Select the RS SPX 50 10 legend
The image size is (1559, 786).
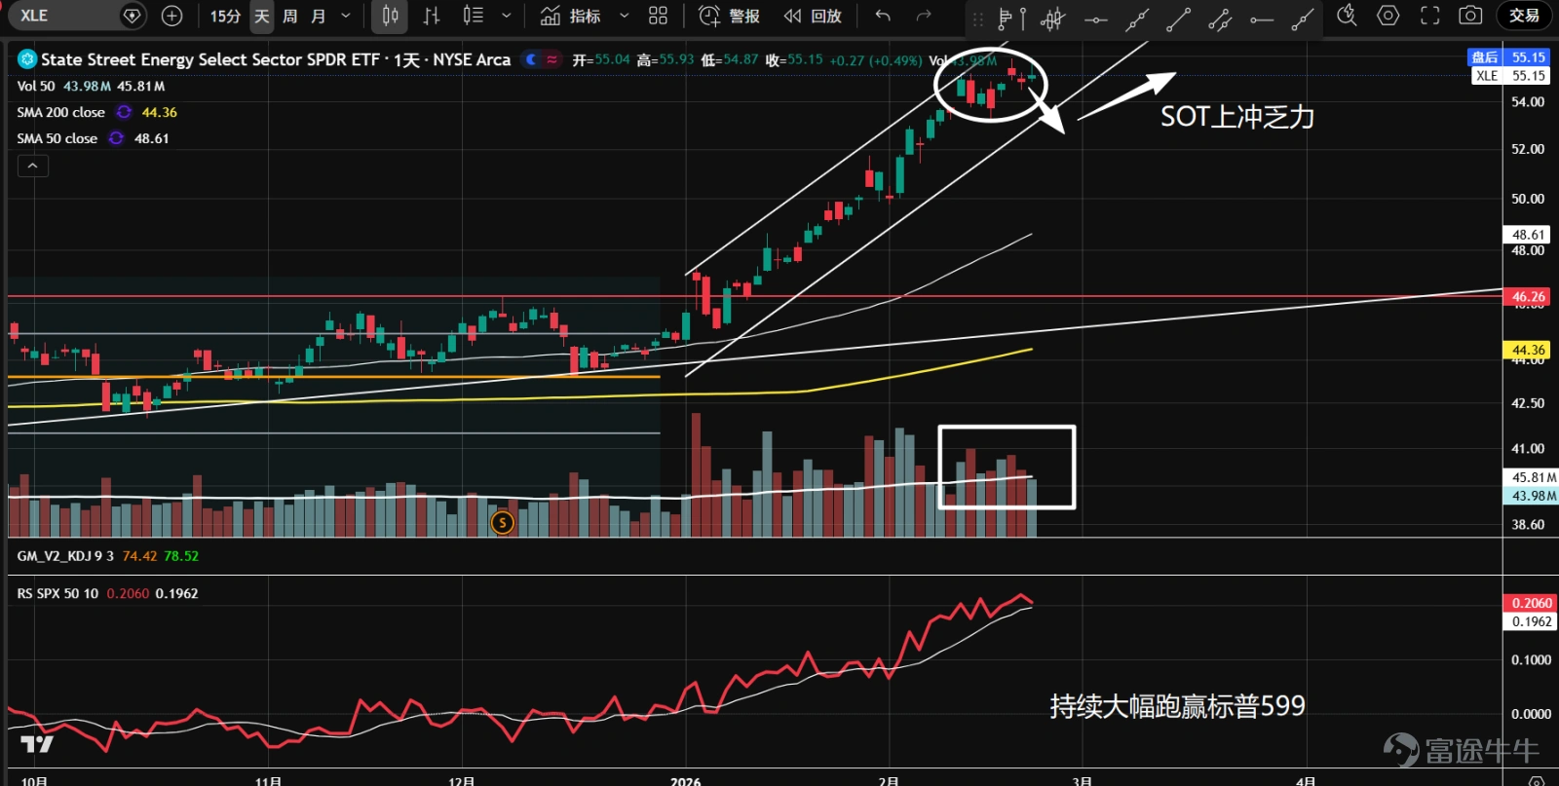(x=57, y=593)
